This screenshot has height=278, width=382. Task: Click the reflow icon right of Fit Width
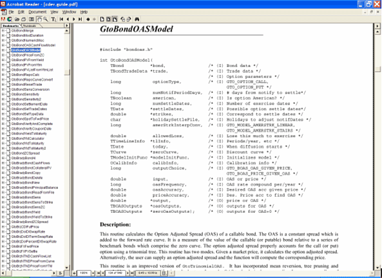click(x=122, y=19)
